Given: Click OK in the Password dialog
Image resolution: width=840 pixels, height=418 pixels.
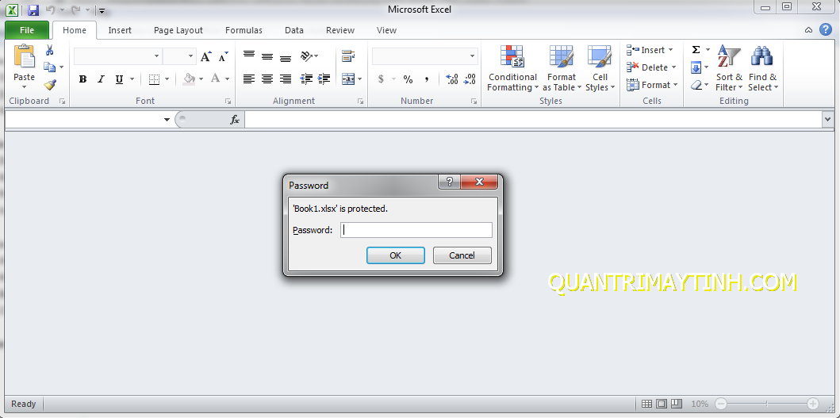Looking at the screenshot, I should 395,255.
